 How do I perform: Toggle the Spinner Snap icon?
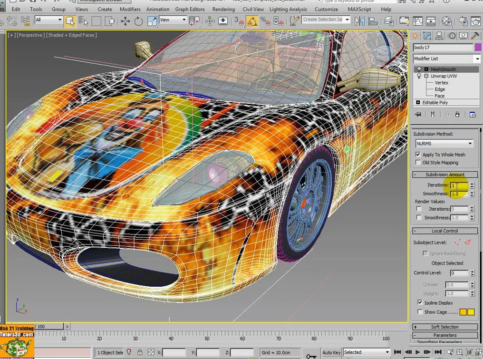click(279, 21)
